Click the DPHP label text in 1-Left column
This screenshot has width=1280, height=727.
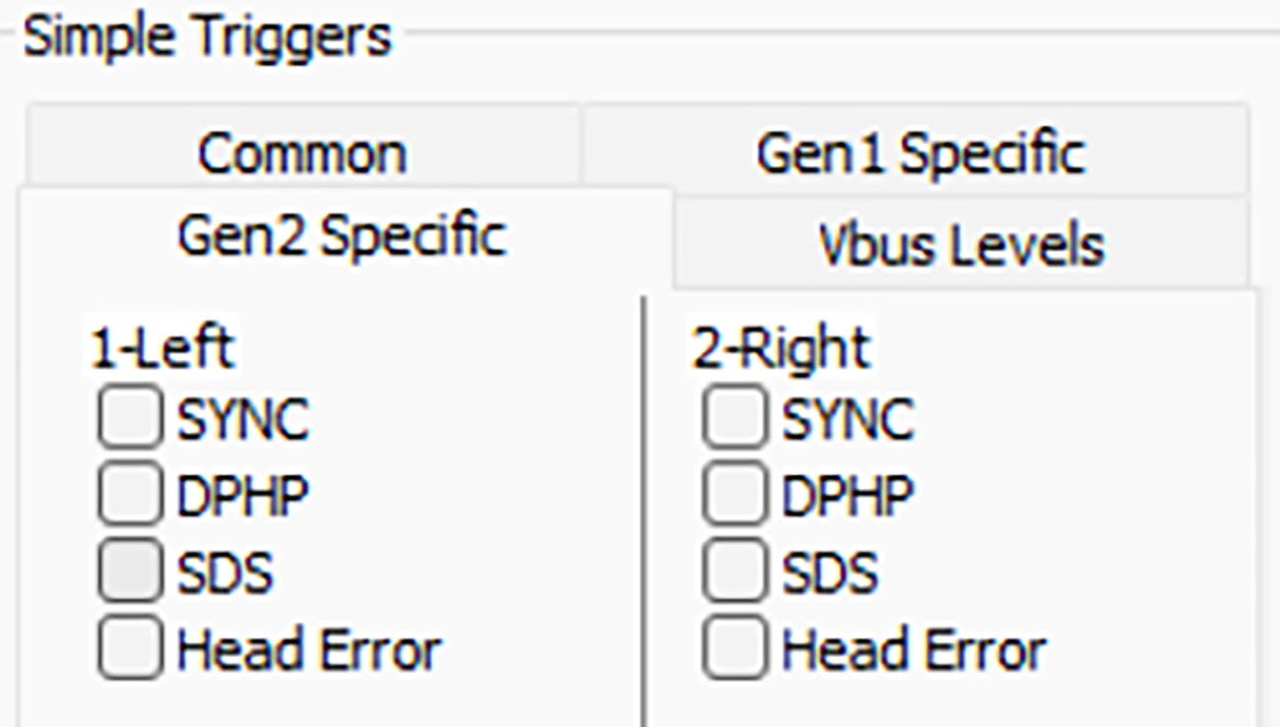(242, 496)
